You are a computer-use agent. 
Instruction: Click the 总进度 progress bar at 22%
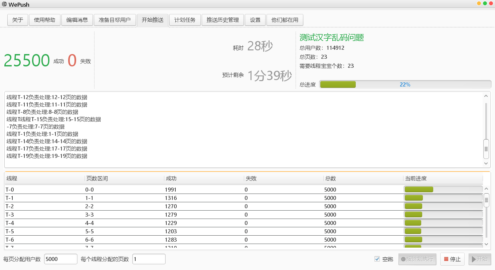tap(405, 84)
